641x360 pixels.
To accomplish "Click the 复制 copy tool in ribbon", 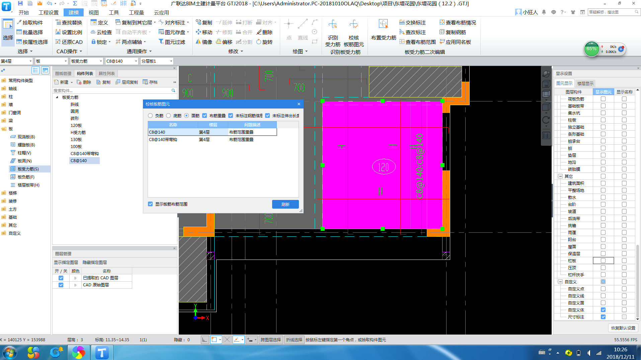I will (204, 22).
